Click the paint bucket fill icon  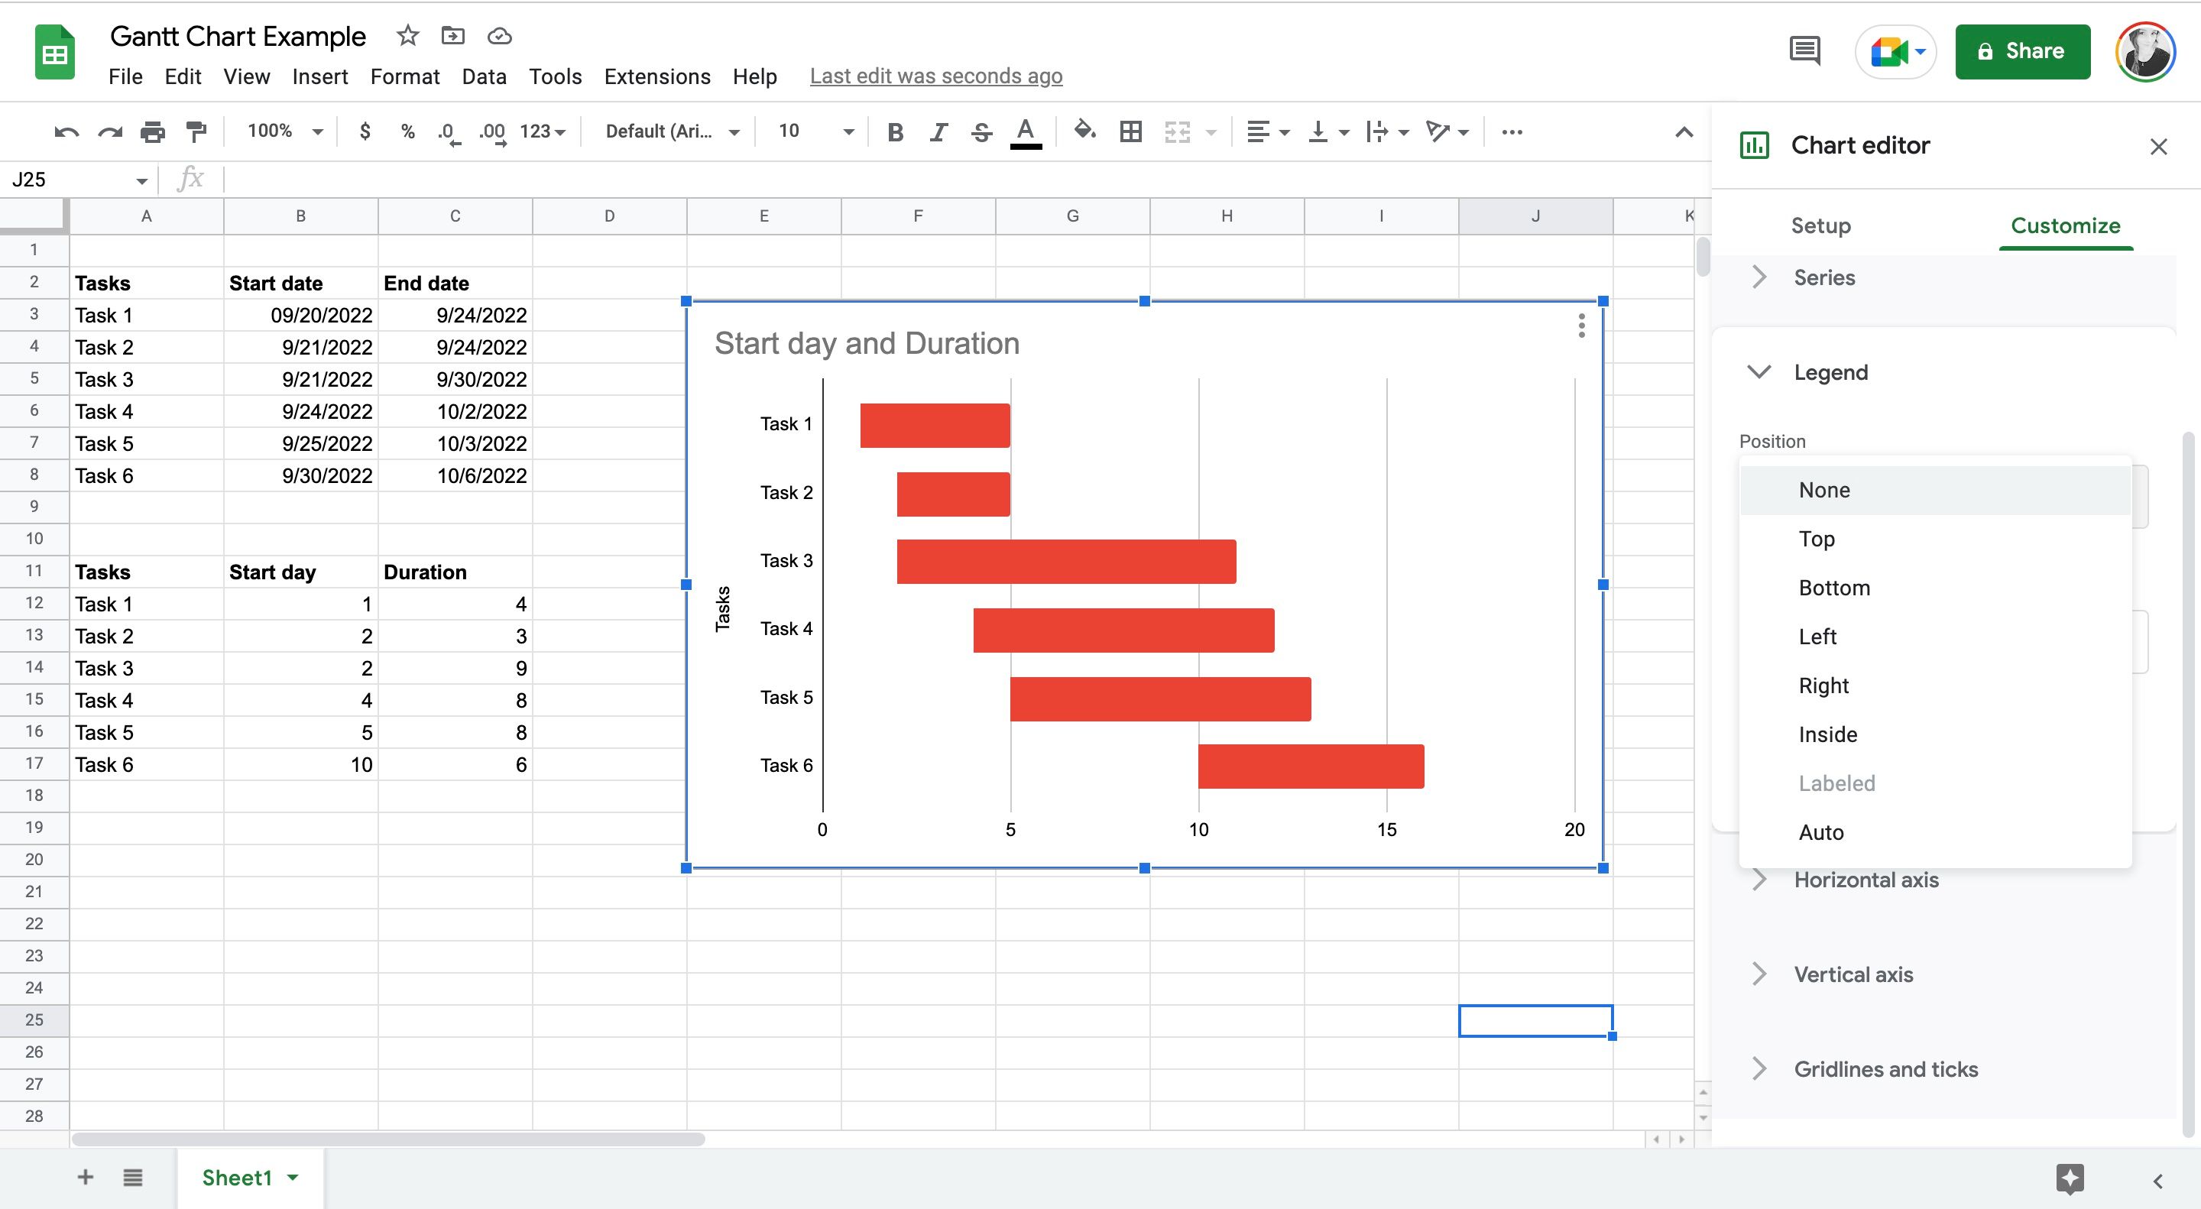pos(1081,132)
